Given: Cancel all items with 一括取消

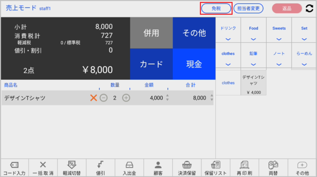Looking at the screenshot, I should (x=43, y=168).
